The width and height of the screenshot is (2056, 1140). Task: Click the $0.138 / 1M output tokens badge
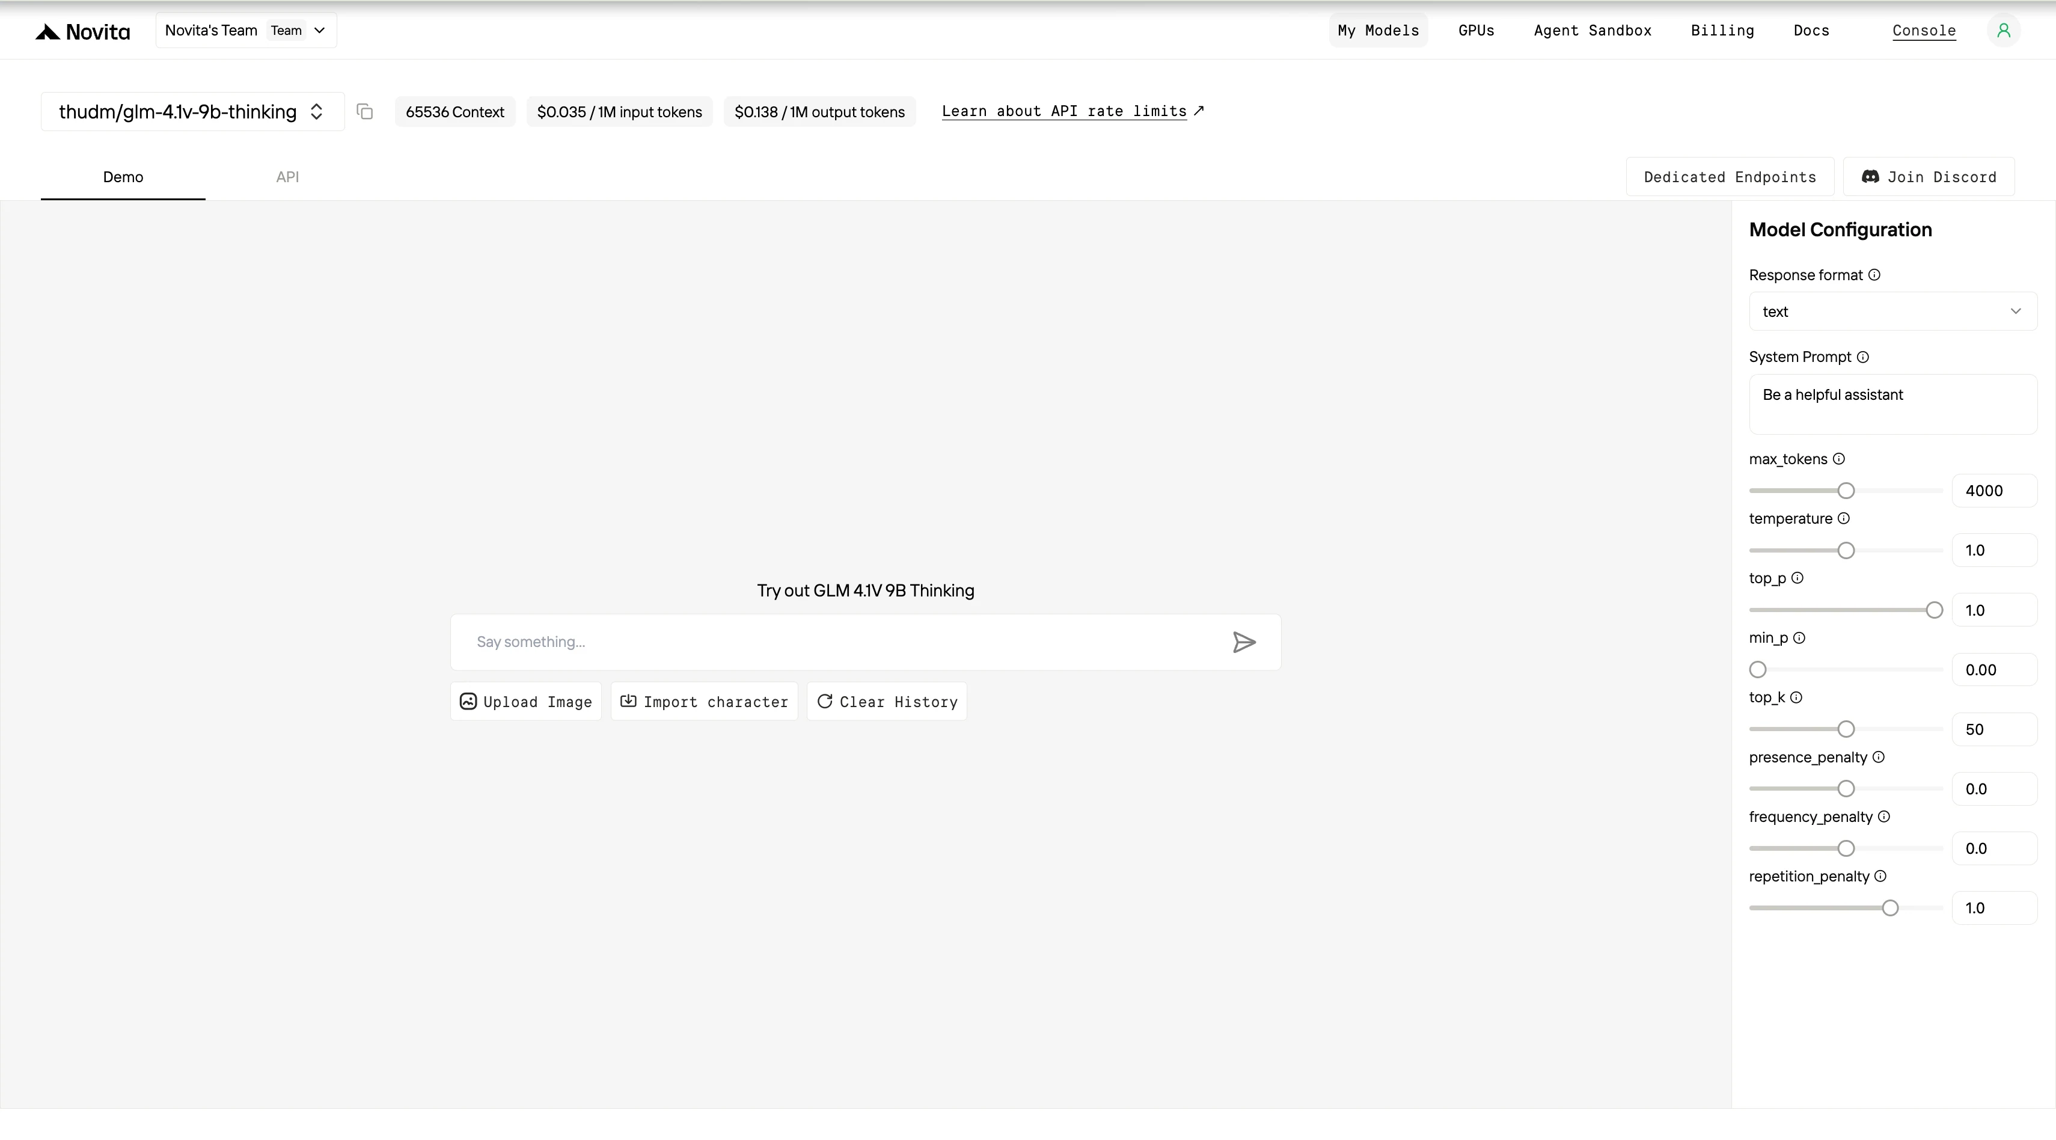(x=819, y=112)
